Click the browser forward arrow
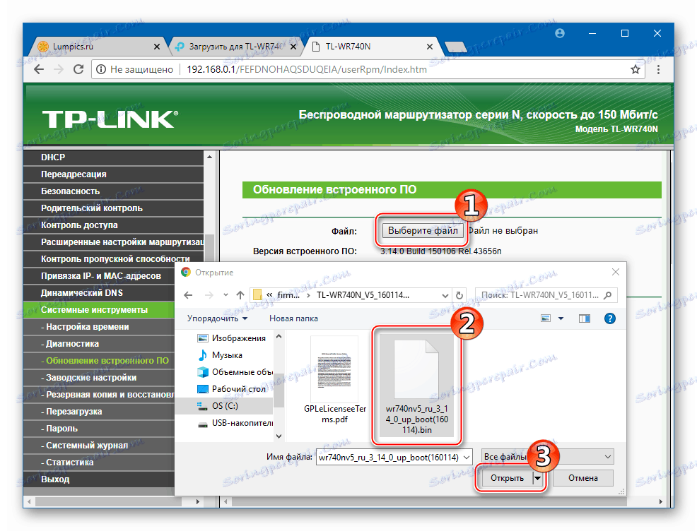This screenshot has width=697, height=531. pos(58,69)
